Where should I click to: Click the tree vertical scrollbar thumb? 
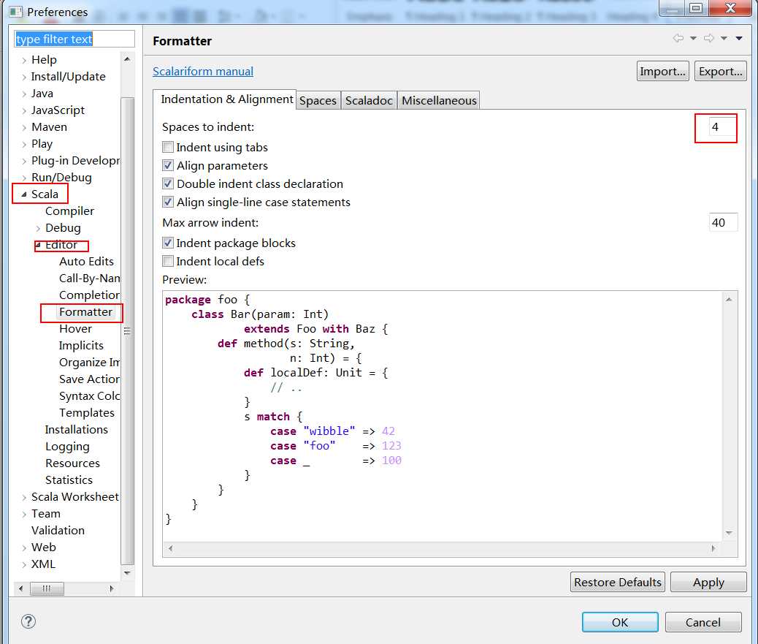click(127, 331)
